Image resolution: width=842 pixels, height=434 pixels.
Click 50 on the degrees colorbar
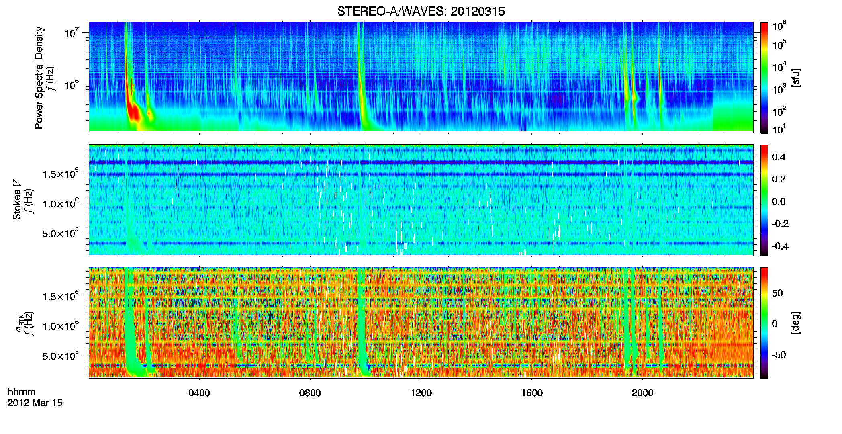777,293
